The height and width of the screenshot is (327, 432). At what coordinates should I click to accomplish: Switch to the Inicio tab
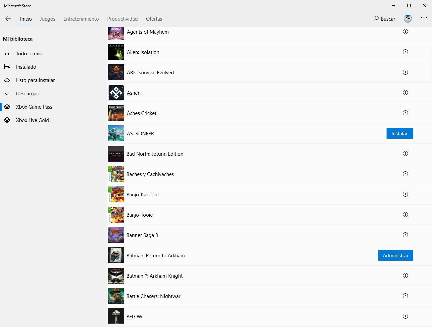tap(26, 19)
